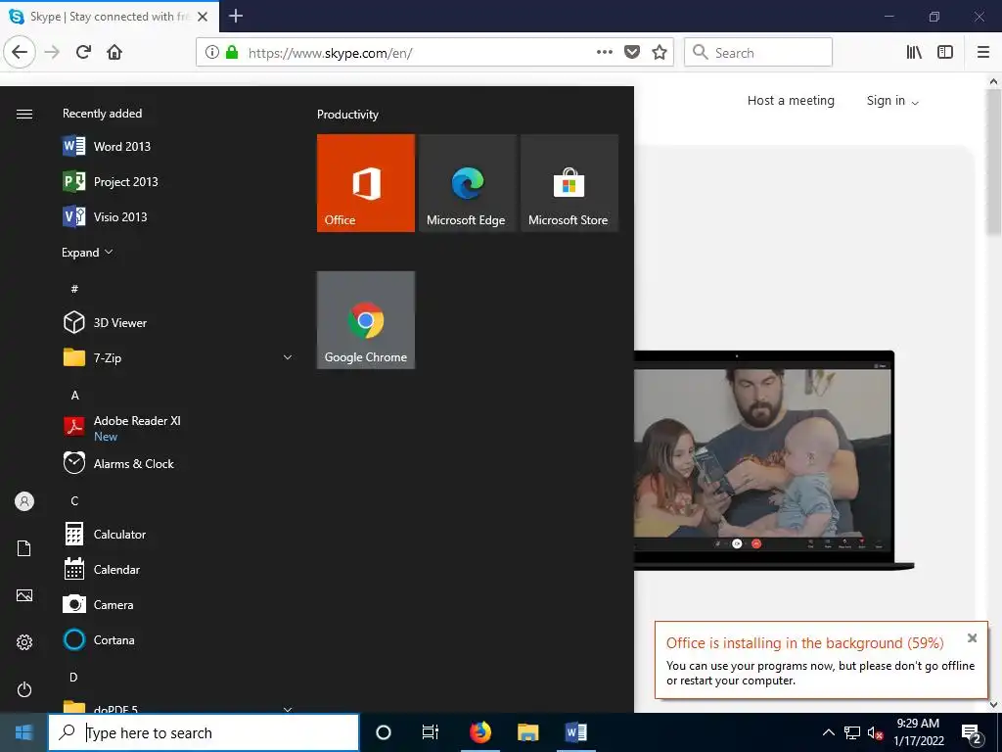This screenshot has height=752, width=1002.
Task: Click the Productivity group header
Action: (x=347, y=115)
